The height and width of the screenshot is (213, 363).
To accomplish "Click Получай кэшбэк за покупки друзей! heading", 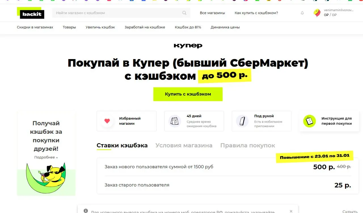I will pos(46,136).
